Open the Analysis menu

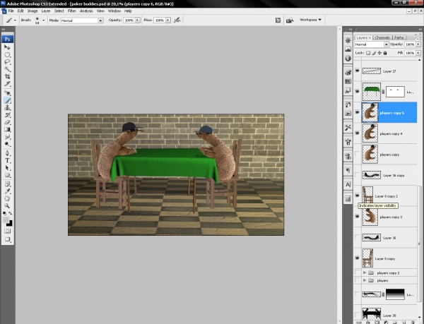click(x=86, y=11)
